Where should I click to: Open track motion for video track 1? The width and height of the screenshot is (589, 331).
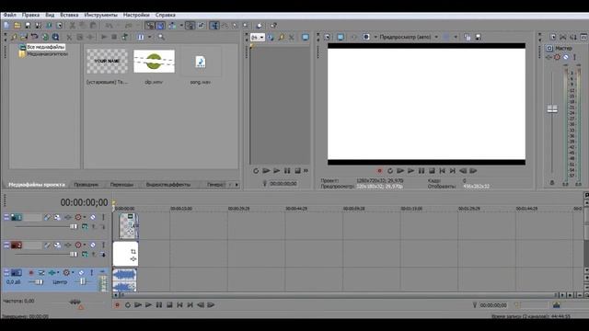click(57, 217)
